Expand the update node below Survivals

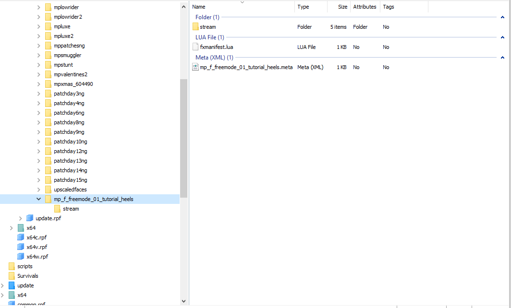click(x=2, y=285)
